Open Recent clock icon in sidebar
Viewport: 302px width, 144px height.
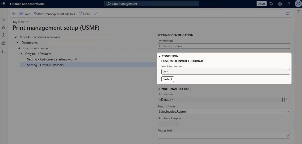pos(3,35)
